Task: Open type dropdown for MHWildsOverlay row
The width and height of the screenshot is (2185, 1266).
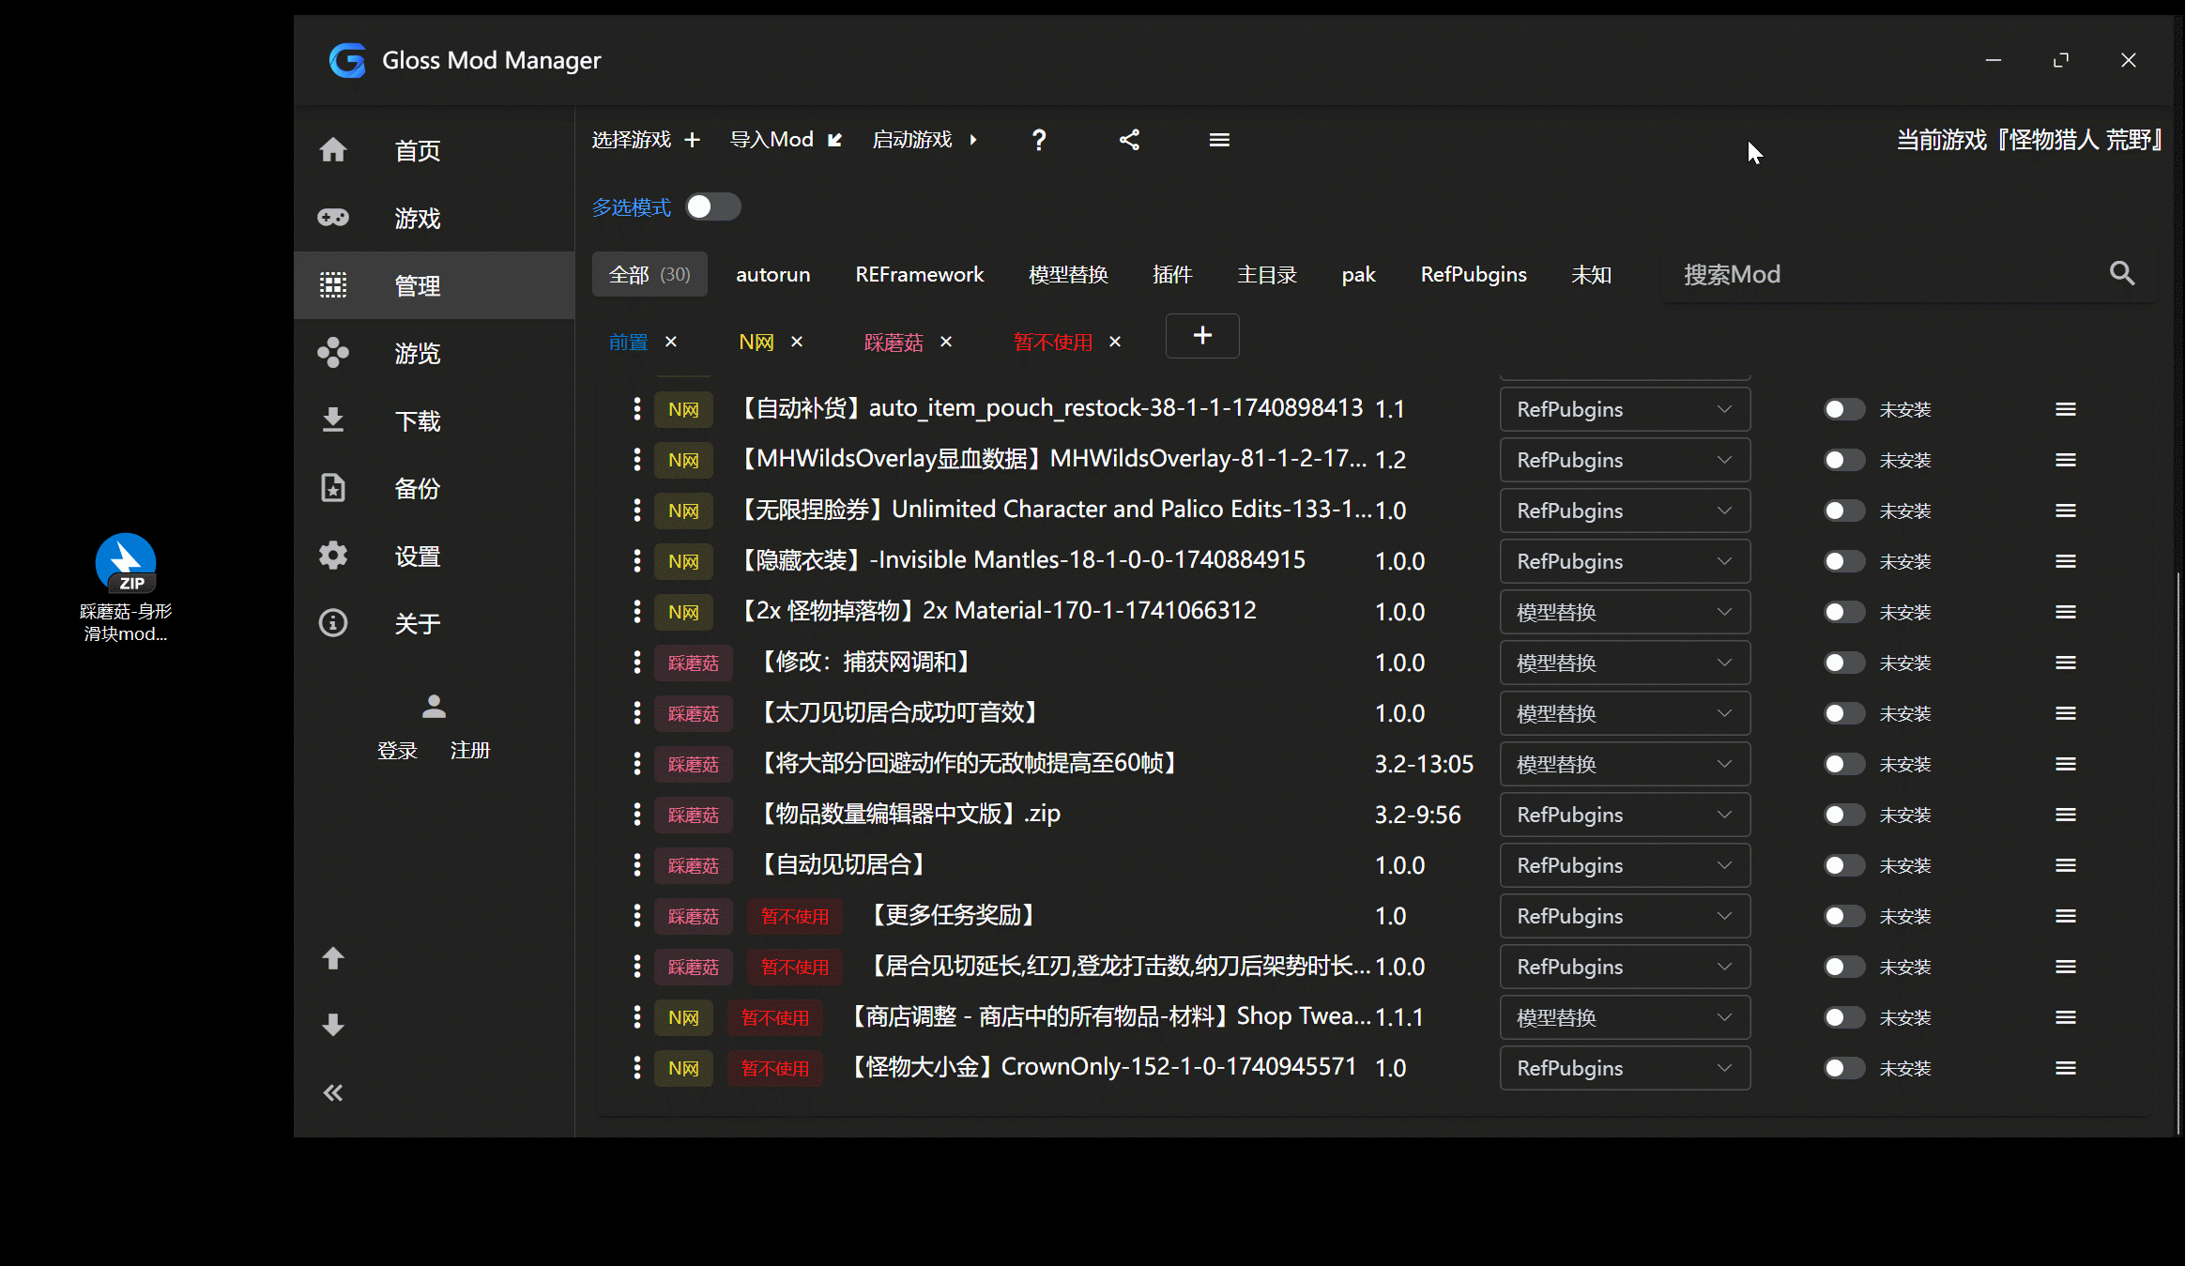Action: [x=1625, y=460]
